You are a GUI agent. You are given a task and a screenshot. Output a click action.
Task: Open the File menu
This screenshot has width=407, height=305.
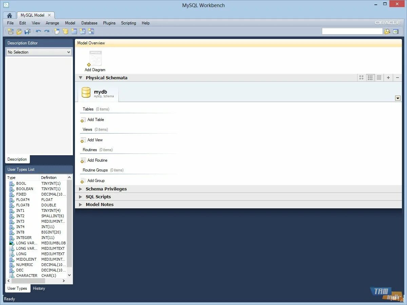pyautogui.click(x=11, y=23)
